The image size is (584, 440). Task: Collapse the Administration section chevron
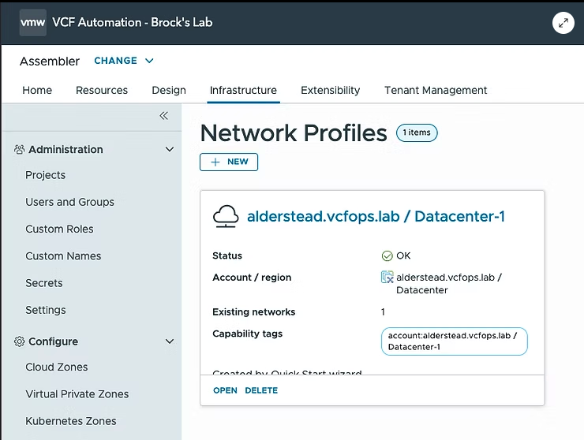coord(169,149)
